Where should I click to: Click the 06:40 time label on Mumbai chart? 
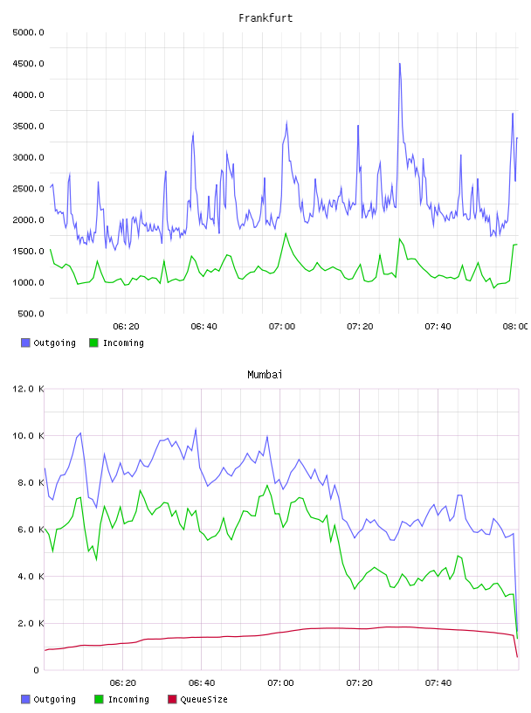[202, 683]
